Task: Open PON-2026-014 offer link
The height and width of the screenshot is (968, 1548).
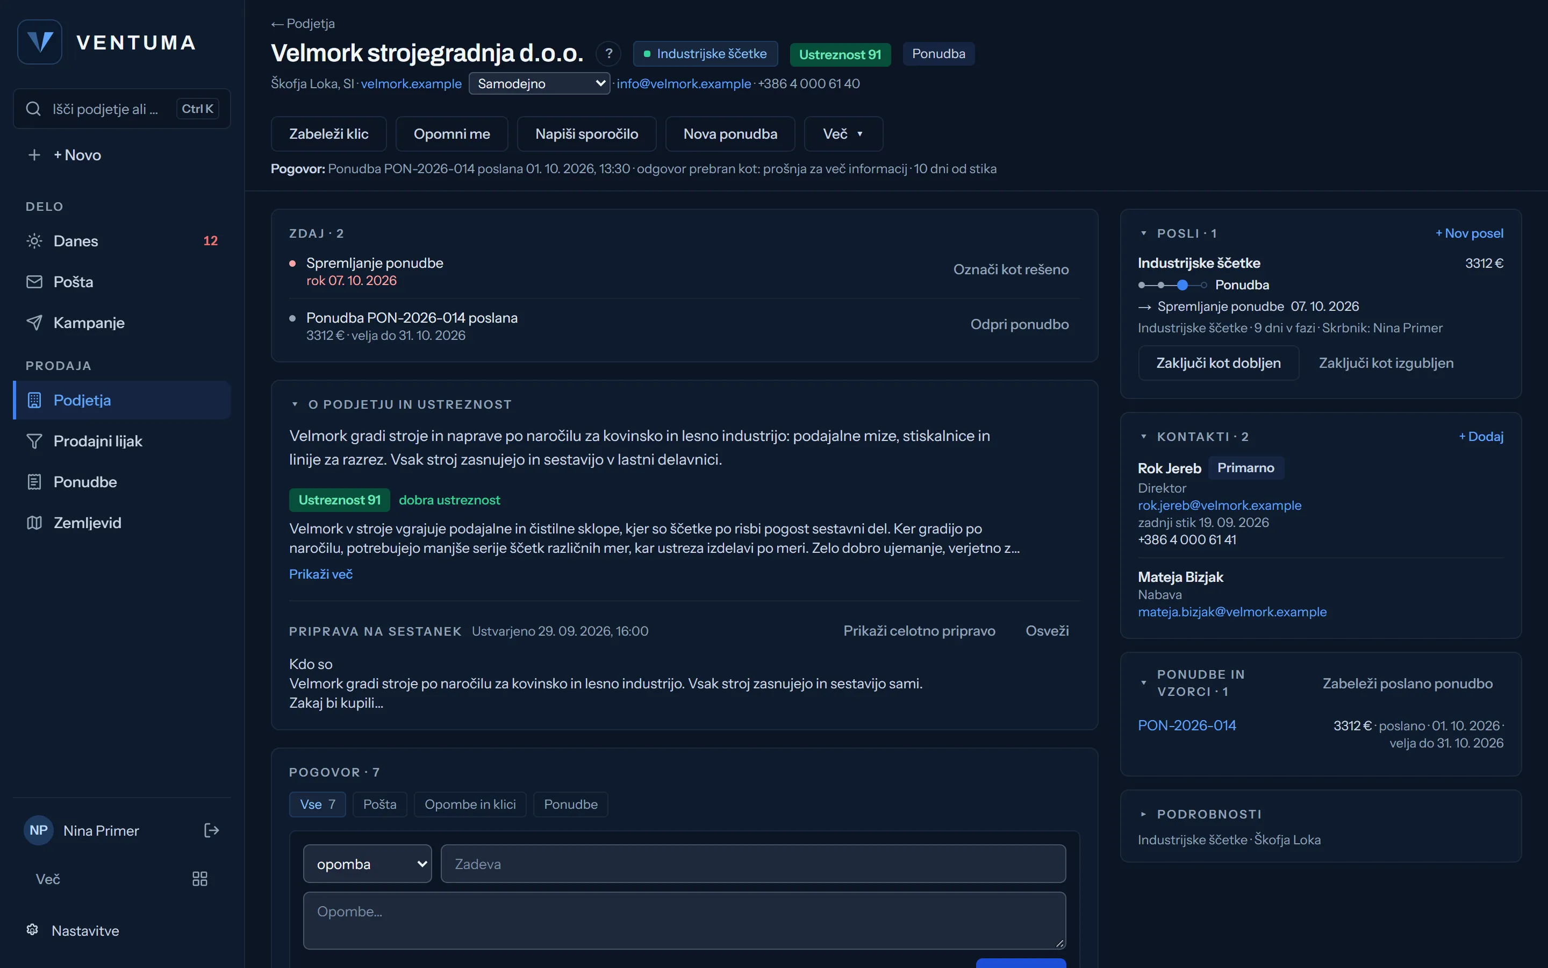Action: [1187, 725]
